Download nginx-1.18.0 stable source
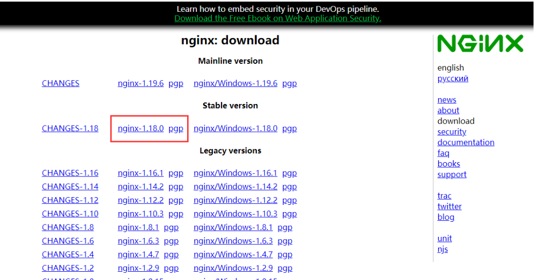The width and height of the screenshot is (534, 280). coord(141,129)
